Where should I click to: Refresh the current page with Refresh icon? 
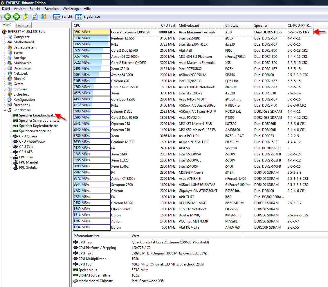(x=35, y=17)
